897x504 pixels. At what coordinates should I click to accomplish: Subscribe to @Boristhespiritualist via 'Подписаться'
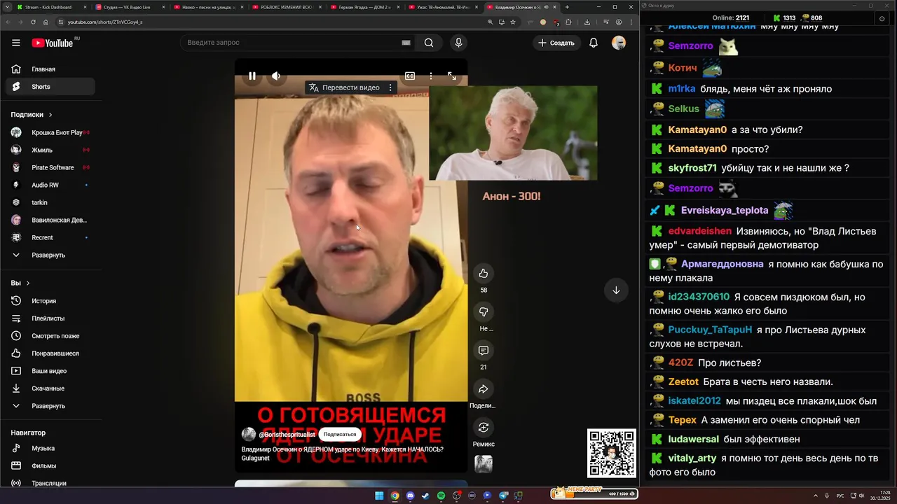(340, 434)
